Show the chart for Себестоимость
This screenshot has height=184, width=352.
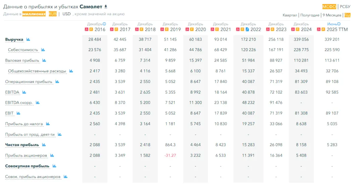click(43, 50)
